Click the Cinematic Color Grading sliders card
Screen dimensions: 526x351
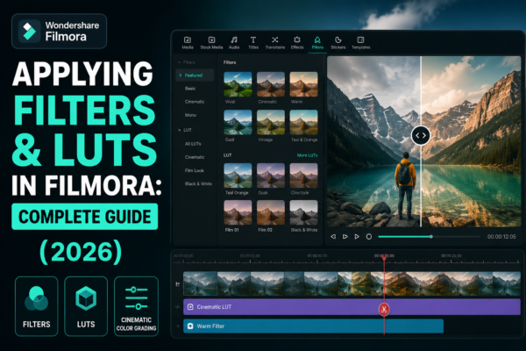(136, 306)
